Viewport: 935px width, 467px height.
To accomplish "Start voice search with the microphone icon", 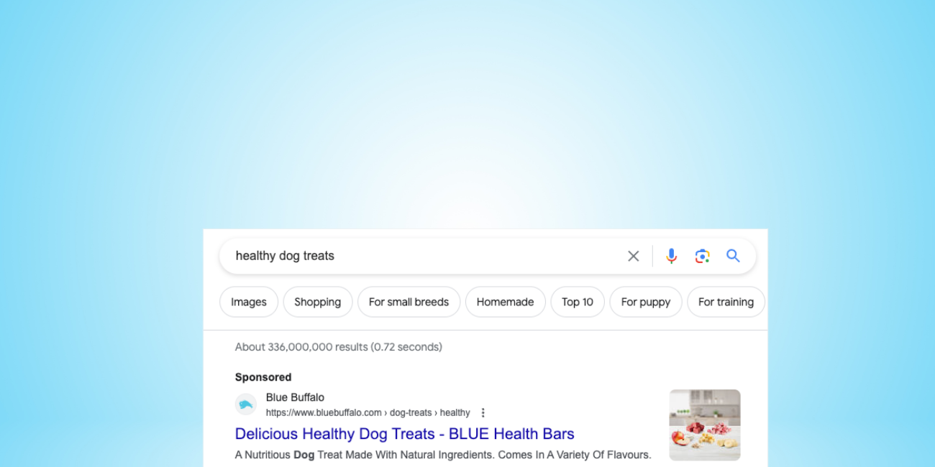I will [671, 256].
